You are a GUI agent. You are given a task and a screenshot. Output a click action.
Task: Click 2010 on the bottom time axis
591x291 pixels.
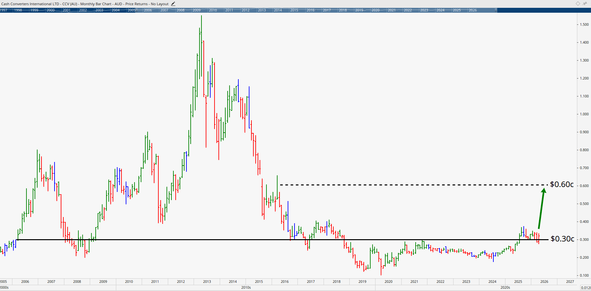click(x=129, y=282)
